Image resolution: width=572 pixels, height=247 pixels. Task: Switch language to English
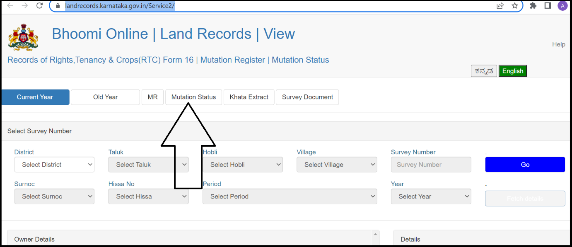(x=513, y=71)
